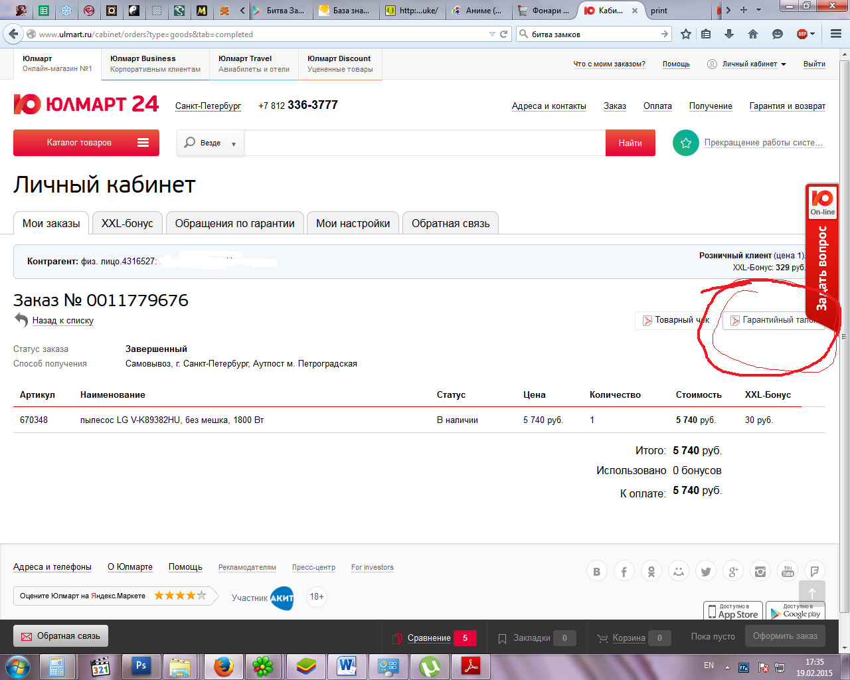Click the site search input field
This screenshot has height=680, width=850.
pyautogui.click(x=425, y=143)
